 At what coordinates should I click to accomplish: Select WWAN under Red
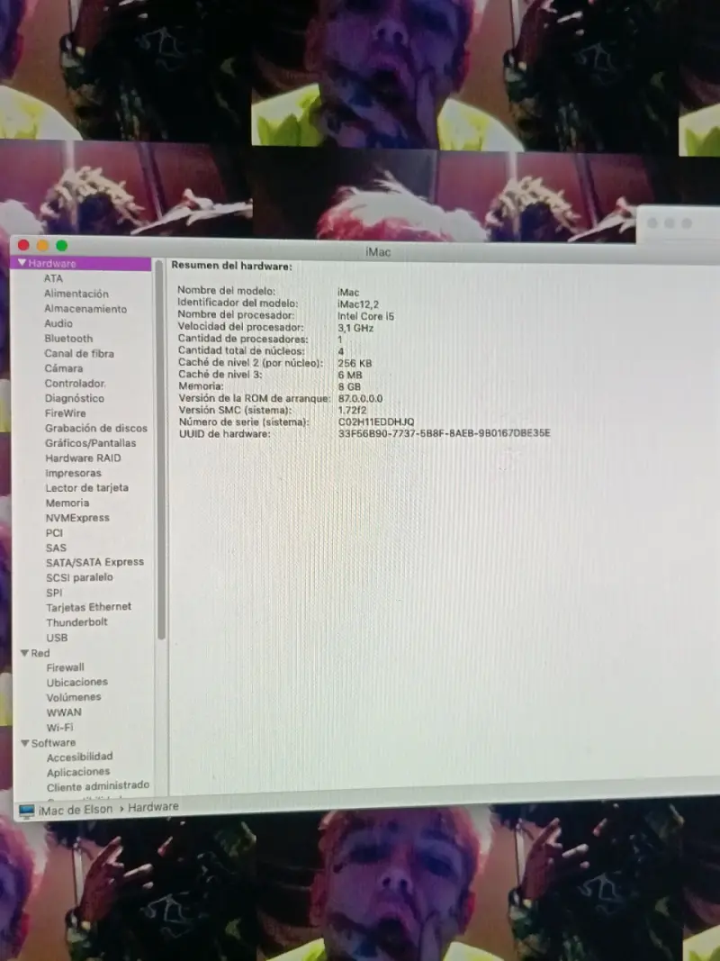(x=64, y=712)
